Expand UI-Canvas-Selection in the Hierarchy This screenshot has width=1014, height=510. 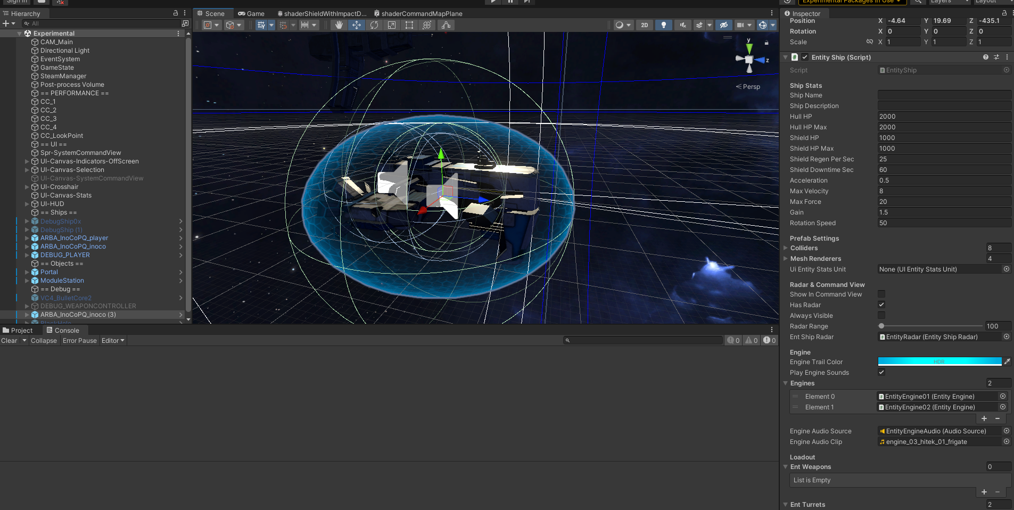click(27, 170)
